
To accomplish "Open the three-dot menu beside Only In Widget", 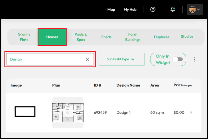I will pos(195,59).
